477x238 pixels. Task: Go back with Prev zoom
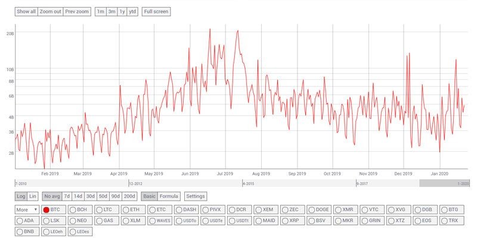pyautogui.click(x=78, y=11)
